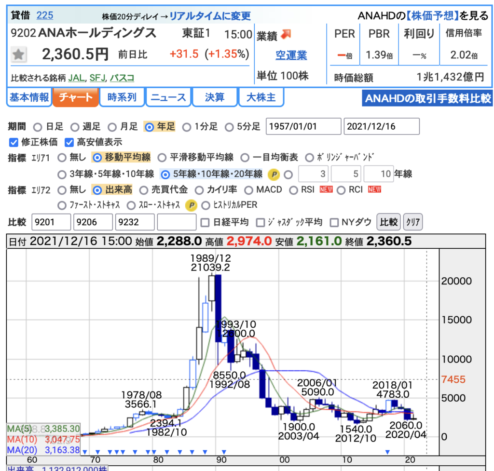The width and height of the screenshot is (494, 471).
Task: Click the comparison code field 9232
Action: pos(135,222)
